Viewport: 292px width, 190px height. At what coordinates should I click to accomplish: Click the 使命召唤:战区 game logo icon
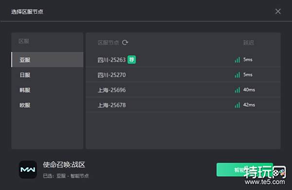tap(28, 170)
